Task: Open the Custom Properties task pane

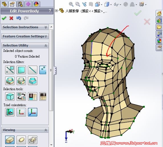Action: (x=159, y=48)
